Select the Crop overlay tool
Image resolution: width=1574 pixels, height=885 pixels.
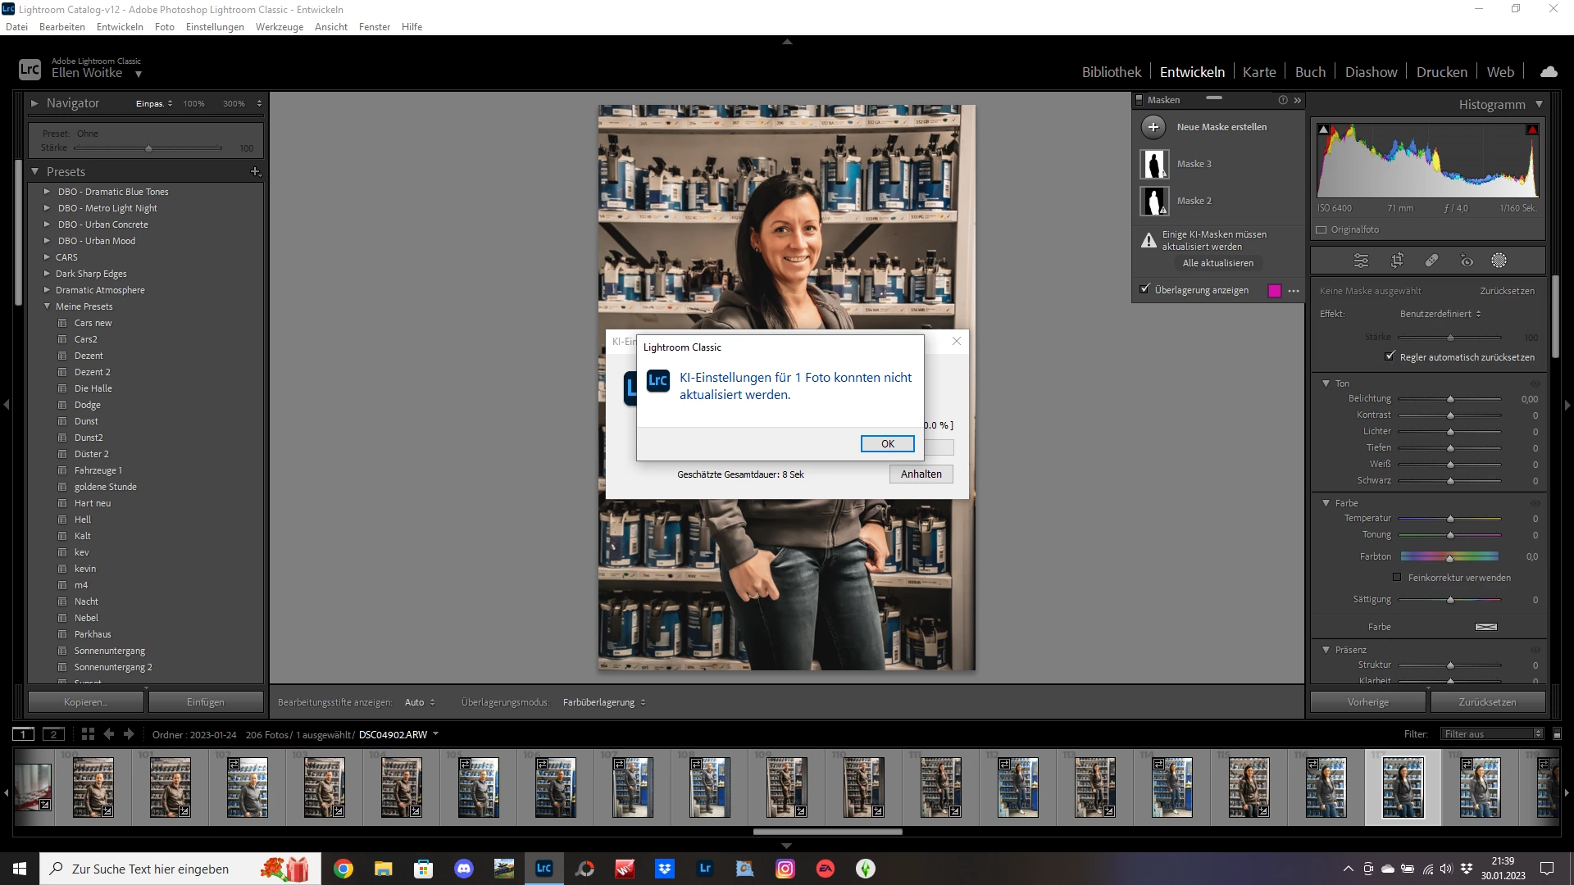pyautogui.click(x=1397, y=261)
